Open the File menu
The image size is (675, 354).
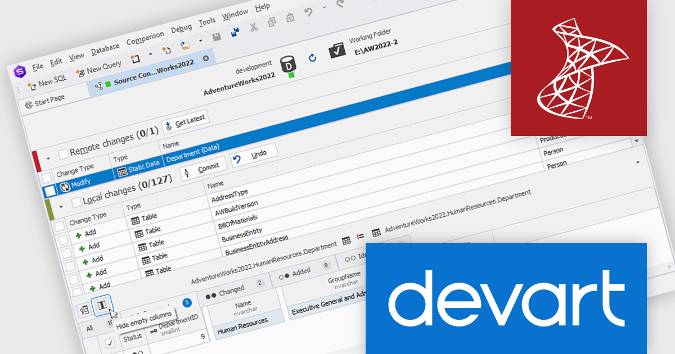37,66
